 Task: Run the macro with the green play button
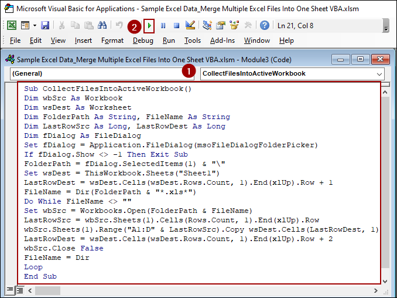[x=149, y=26]
